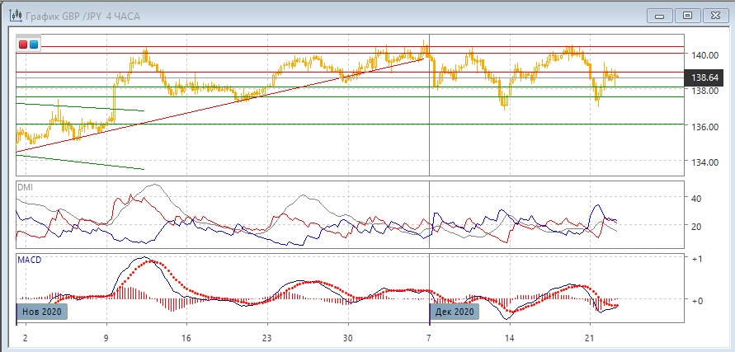The width and height of the screenshot is (735, 352).
Task: Click the 'Дек 2020' month marker
Action: [x=455, y=312]
